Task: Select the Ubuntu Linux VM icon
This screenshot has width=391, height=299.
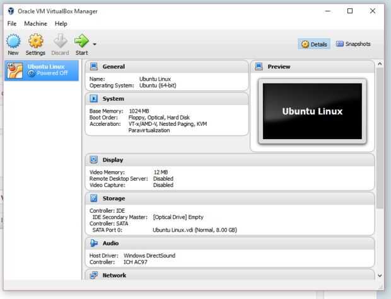Action: point(15,71)
